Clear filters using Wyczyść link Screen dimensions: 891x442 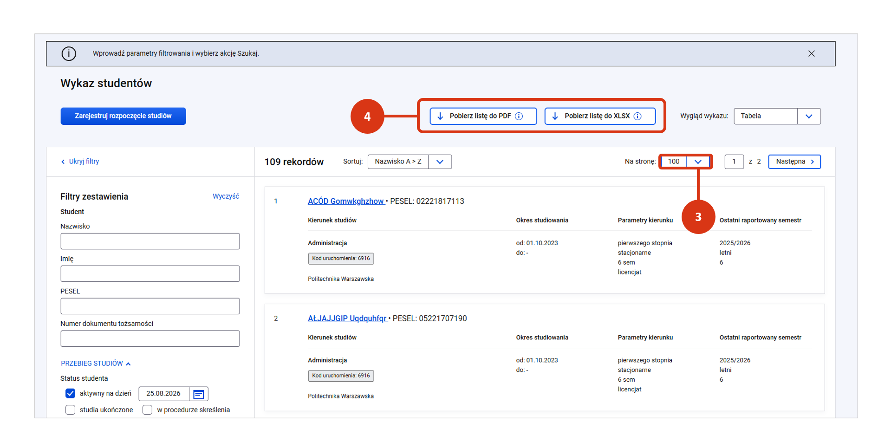coord(226,196)
